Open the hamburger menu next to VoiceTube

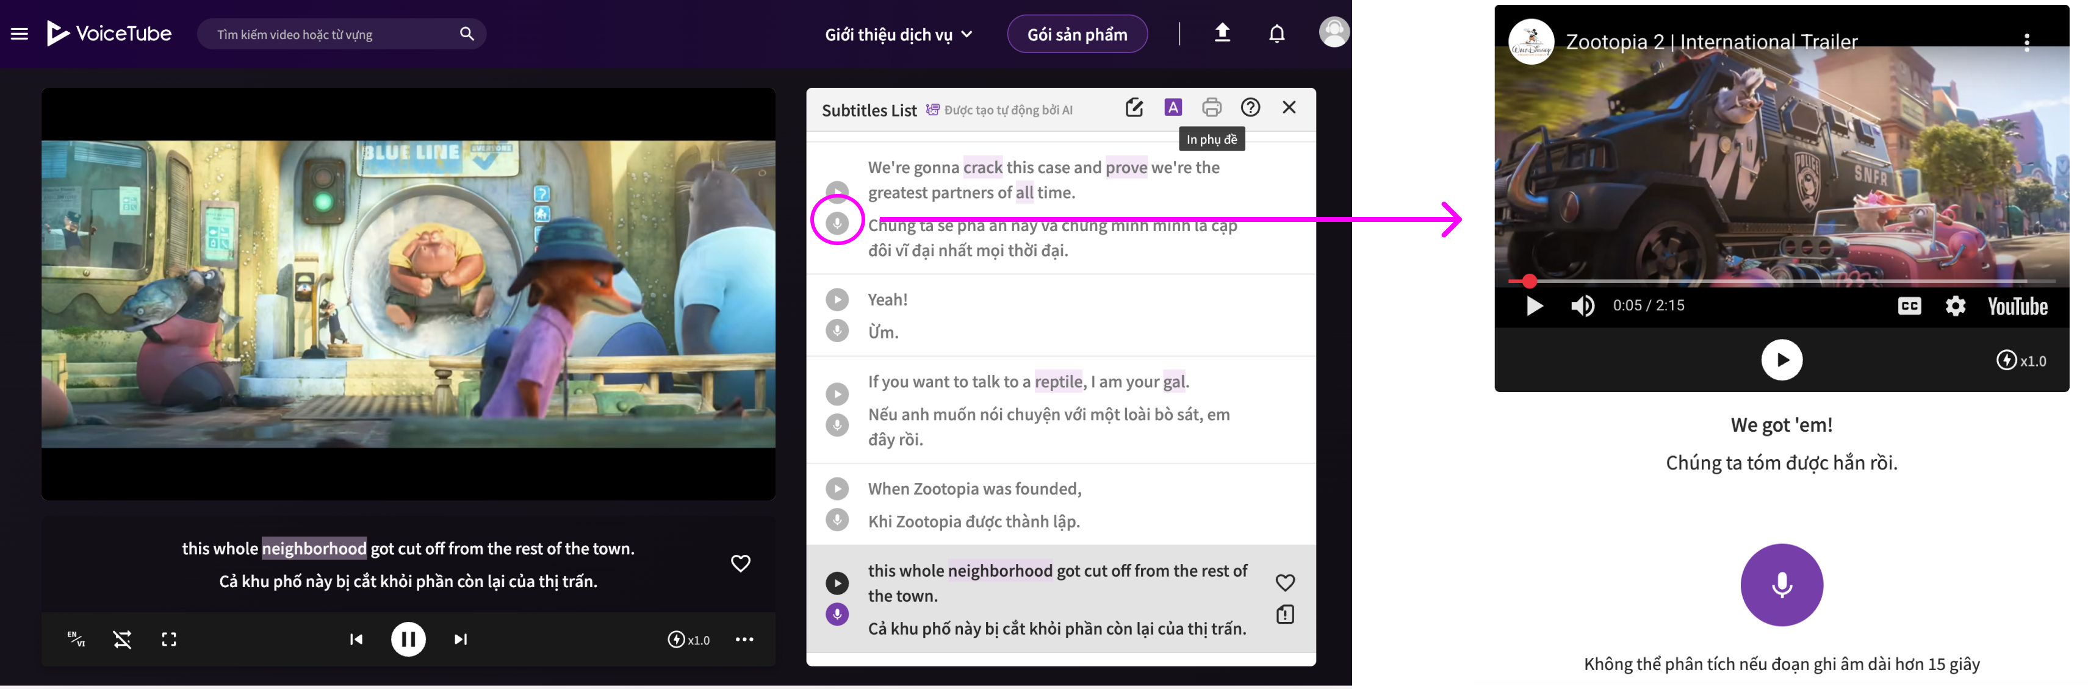coord(20,34)
